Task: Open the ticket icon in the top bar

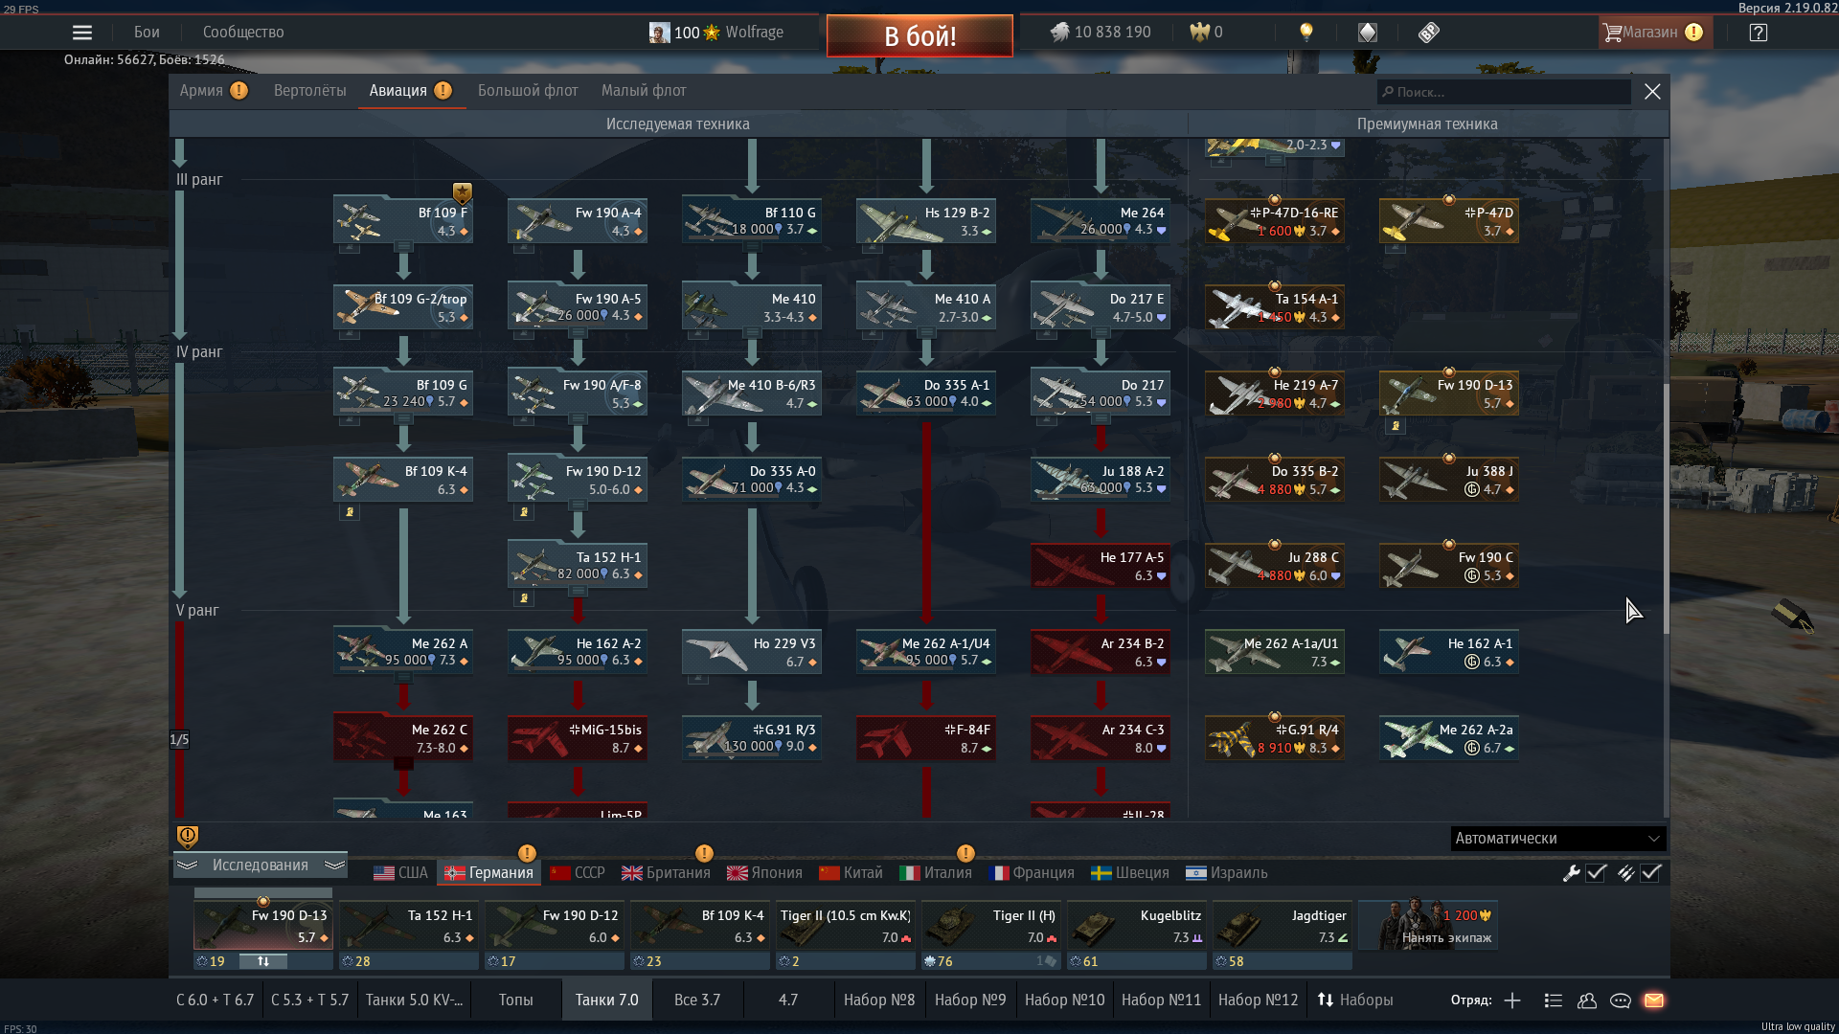Action: coord(1429,33)
